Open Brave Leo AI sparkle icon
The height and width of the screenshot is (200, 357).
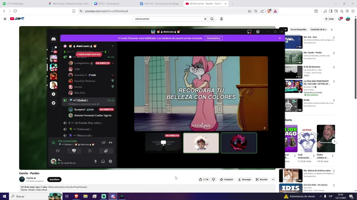pos(342,11)
